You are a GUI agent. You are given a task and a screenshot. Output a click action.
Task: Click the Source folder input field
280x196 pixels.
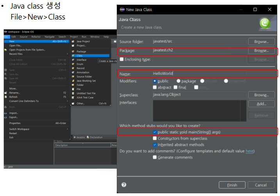(x=200, y=41)
